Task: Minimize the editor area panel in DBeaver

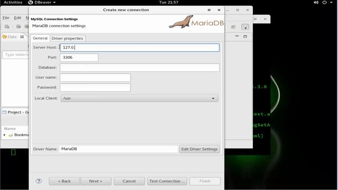Action: point(237,36)
